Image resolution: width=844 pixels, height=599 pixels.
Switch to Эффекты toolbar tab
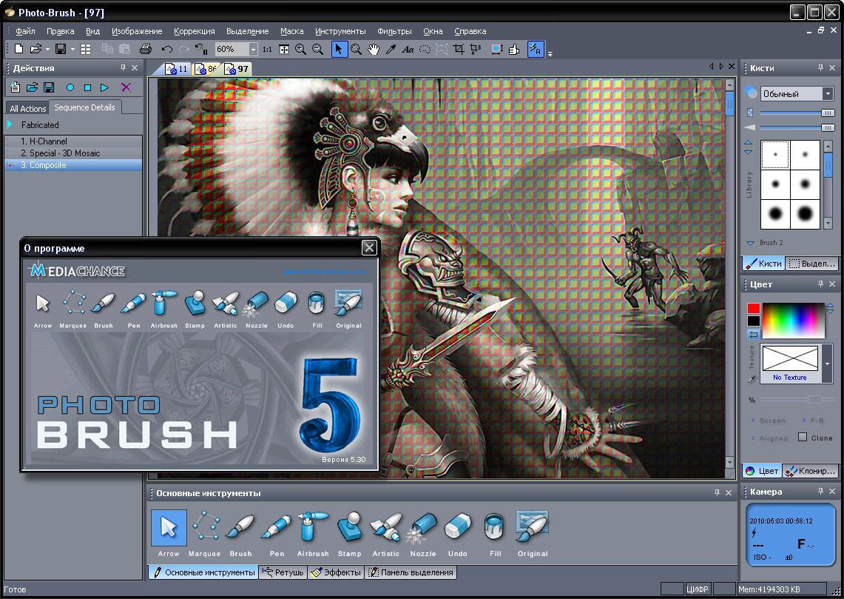pos(337,572)
